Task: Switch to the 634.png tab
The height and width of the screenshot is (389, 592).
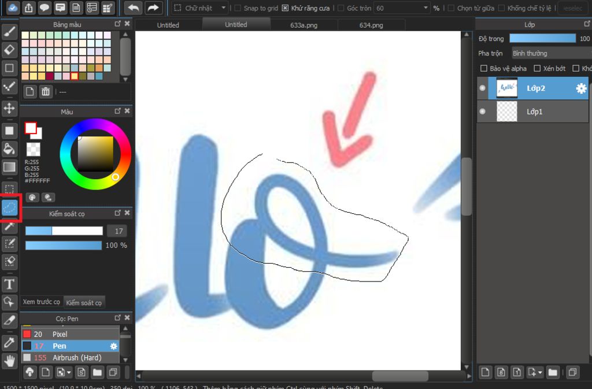Action: click(x=372, y=25)
